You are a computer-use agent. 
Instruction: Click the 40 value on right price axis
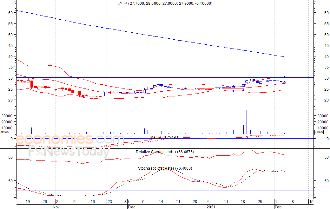327,56
